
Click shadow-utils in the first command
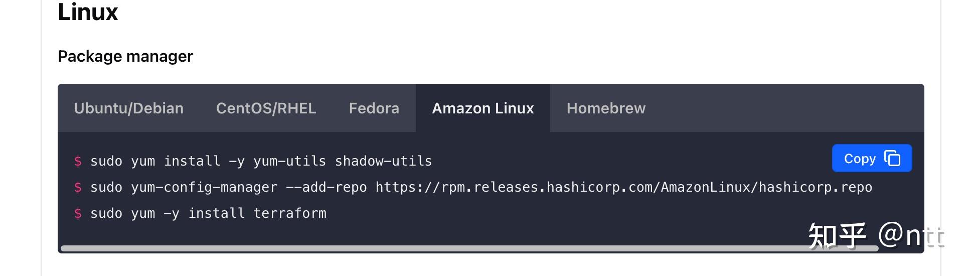[383, 161]
